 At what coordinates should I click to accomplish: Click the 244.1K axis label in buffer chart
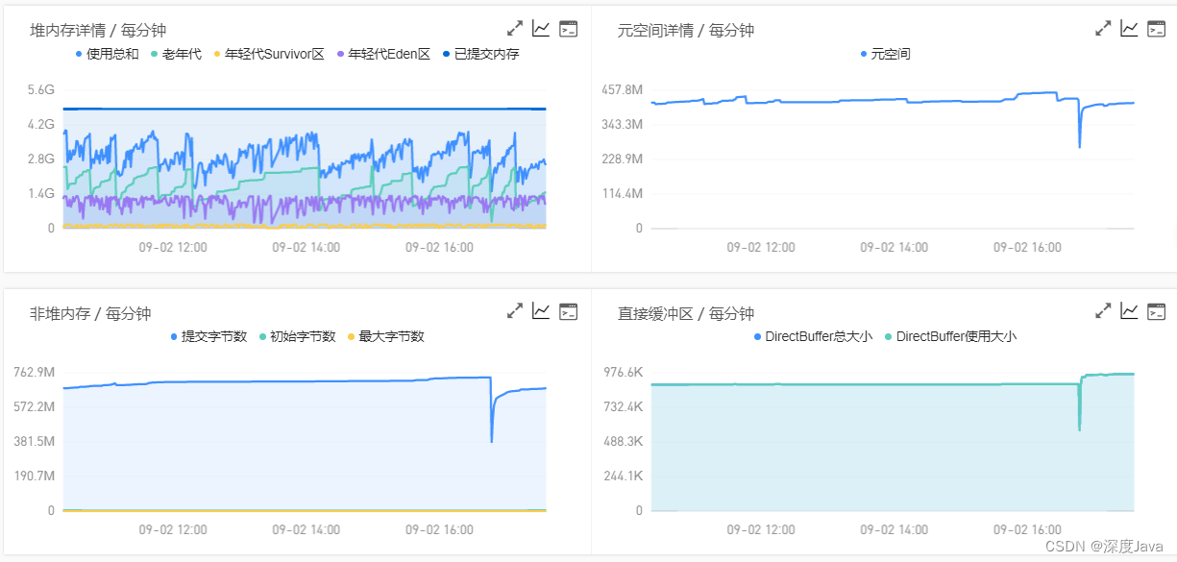pos(623,476)
